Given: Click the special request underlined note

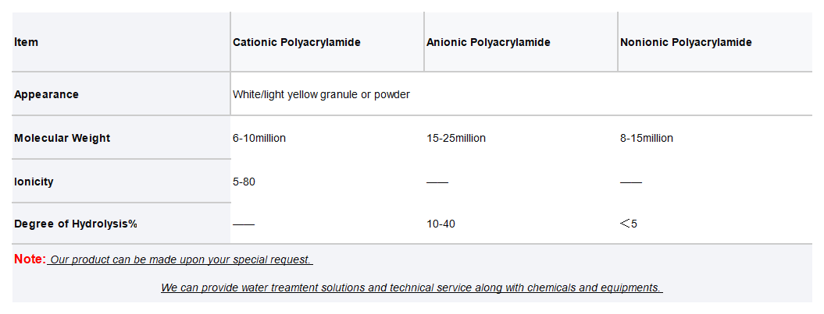Looking at the screenshot, I should (x=180, y=260).
